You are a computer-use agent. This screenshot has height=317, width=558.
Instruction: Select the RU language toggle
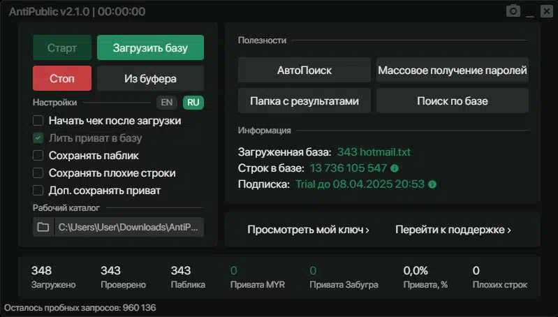point(193,103)
